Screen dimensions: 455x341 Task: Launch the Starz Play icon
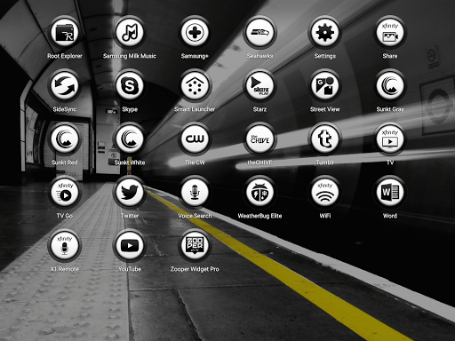[x=259, y=86]
